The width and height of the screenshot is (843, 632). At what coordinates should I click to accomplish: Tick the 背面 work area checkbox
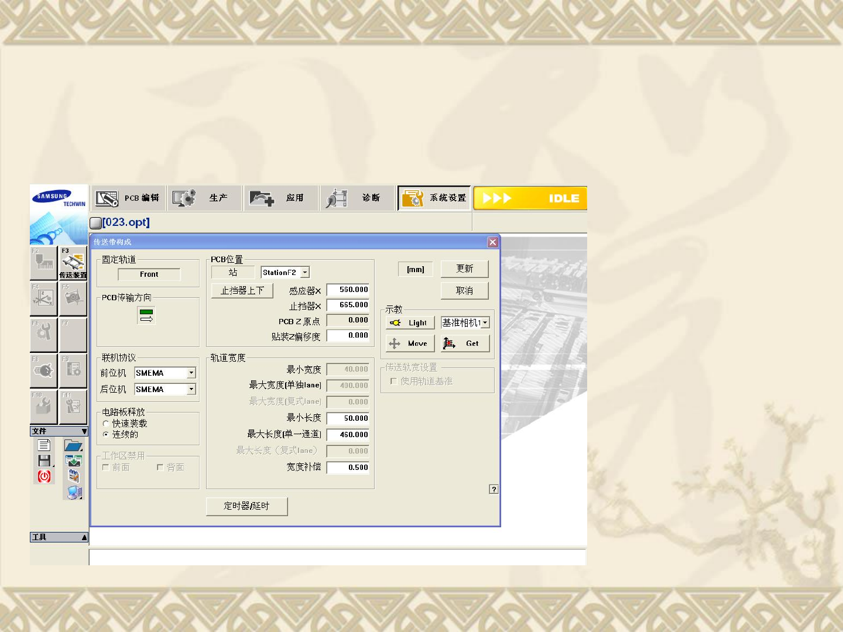(160, 467)
